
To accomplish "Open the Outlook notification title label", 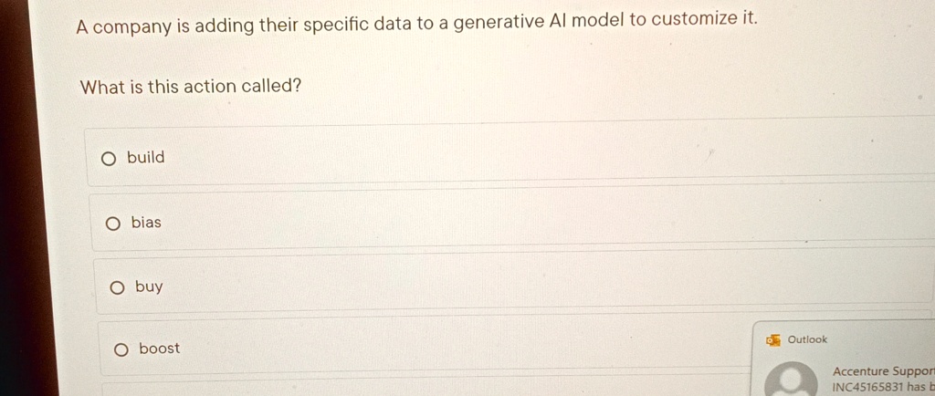I will 807,339.
